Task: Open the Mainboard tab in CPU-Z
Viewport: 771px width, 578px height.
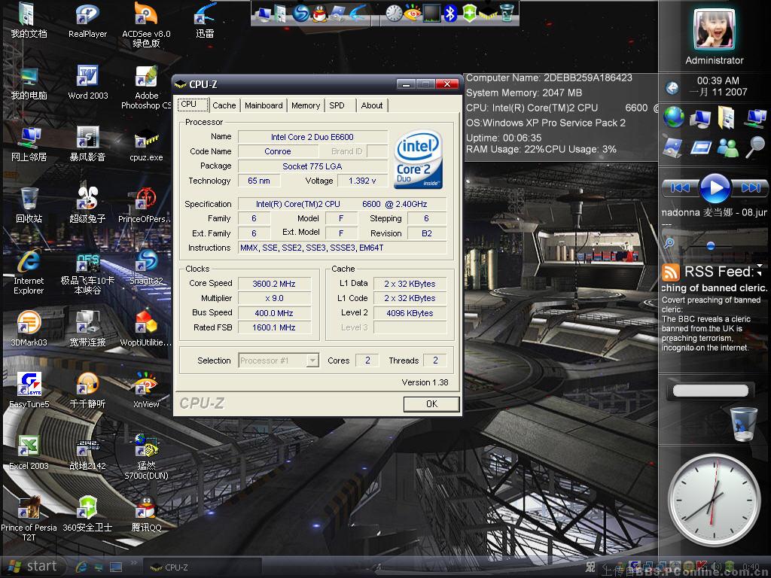Action: coord(264,105)
